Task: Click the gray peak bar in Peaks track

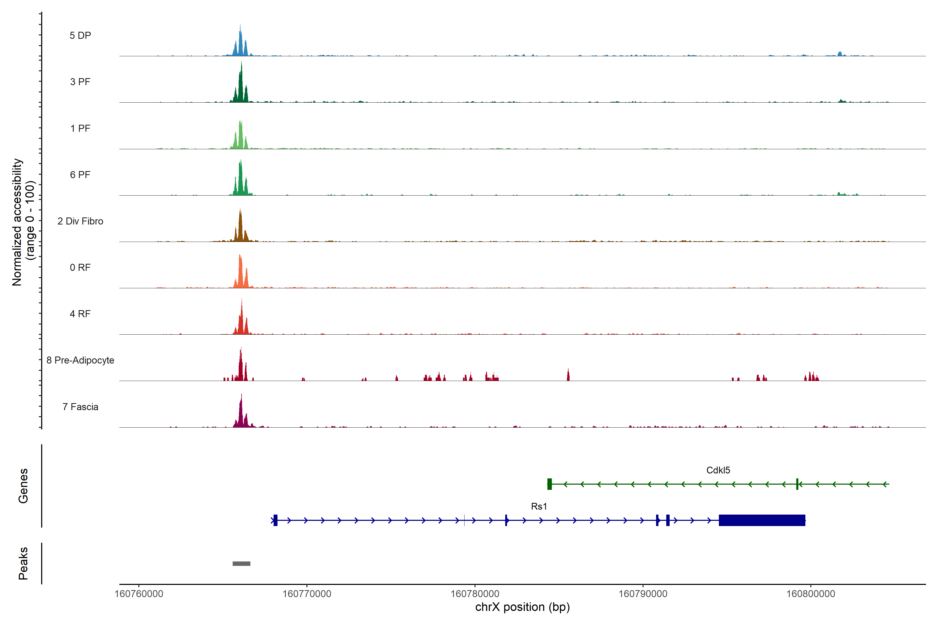Action: click(241, 563)
